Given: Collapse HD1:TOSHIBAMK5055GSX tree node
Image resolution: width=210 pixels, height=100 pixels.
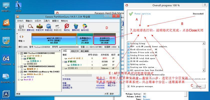Looking at the screenshot, I should coord(19,66).
